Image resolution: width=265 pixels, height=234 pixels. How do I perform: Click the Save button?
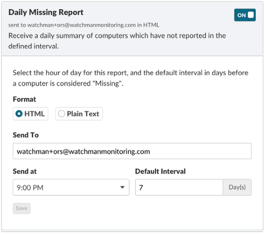pos(22,208)
